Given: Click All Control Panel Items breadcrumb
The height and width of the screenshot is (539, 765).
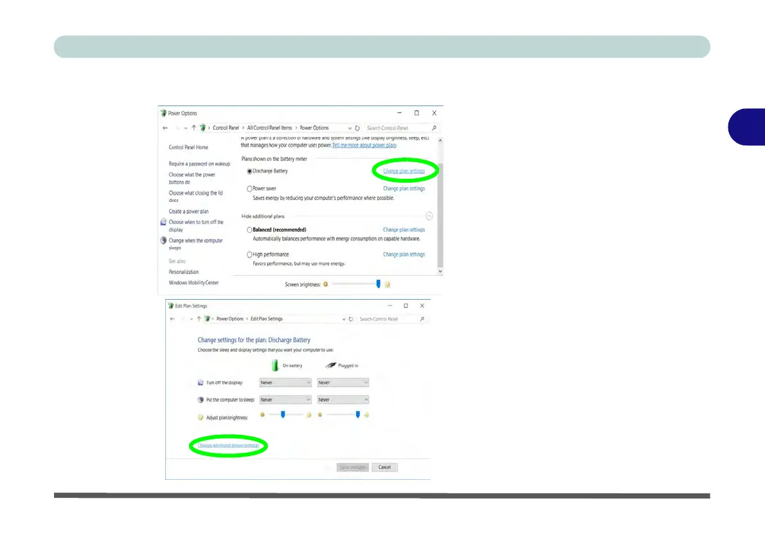Looking at the screenshot, I should tap(269, 128).
